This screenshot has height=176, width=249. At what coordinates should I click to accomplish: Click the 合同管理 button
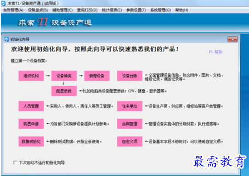[x=130, y=124]
